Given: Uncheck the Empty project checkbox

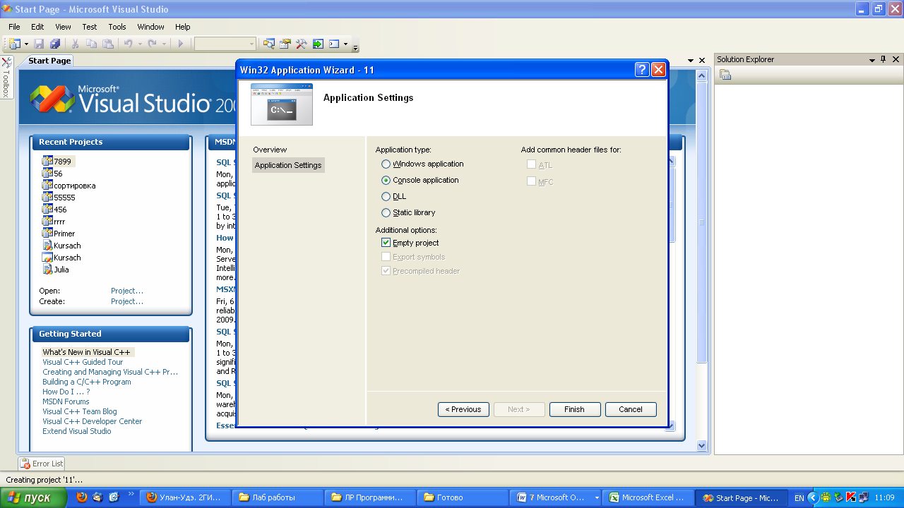Looking at the screenshot, I should point(386,243).
